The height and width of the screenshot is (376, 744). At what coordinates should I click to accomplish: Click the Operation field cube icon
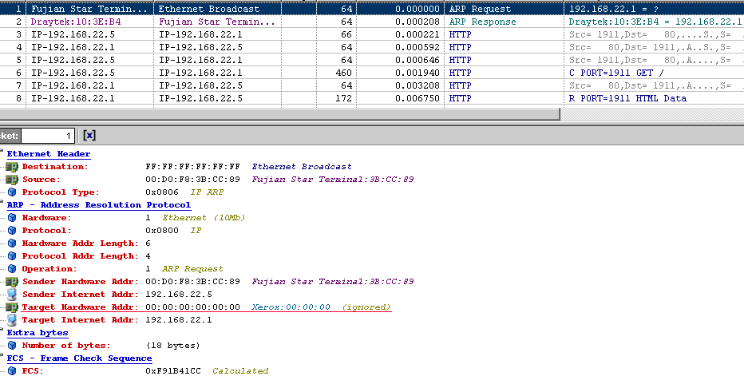click(x=11, y=269)
